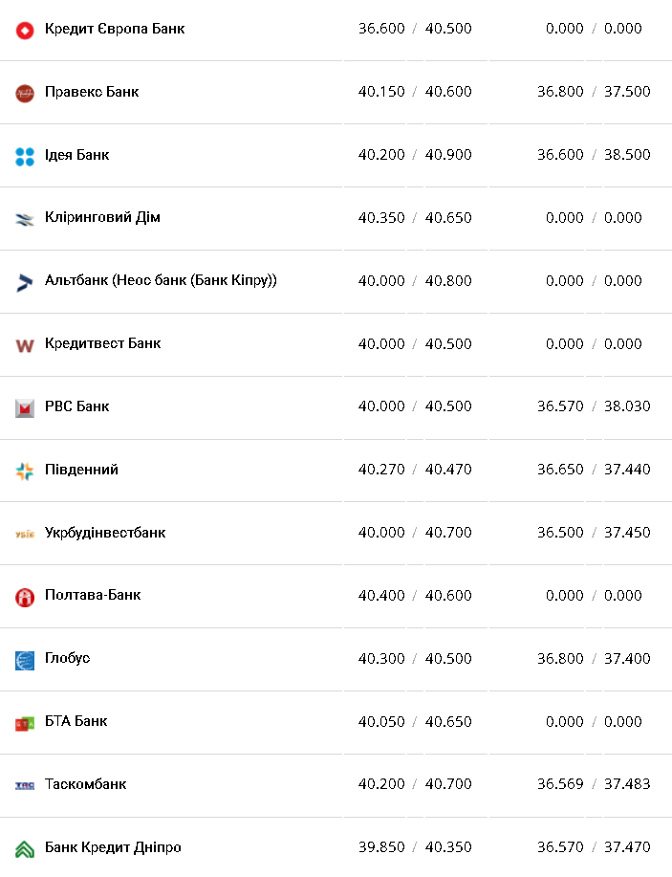Open the Ідея Банк name link
This screenshot has width=672, height=877.
point(76,155)
